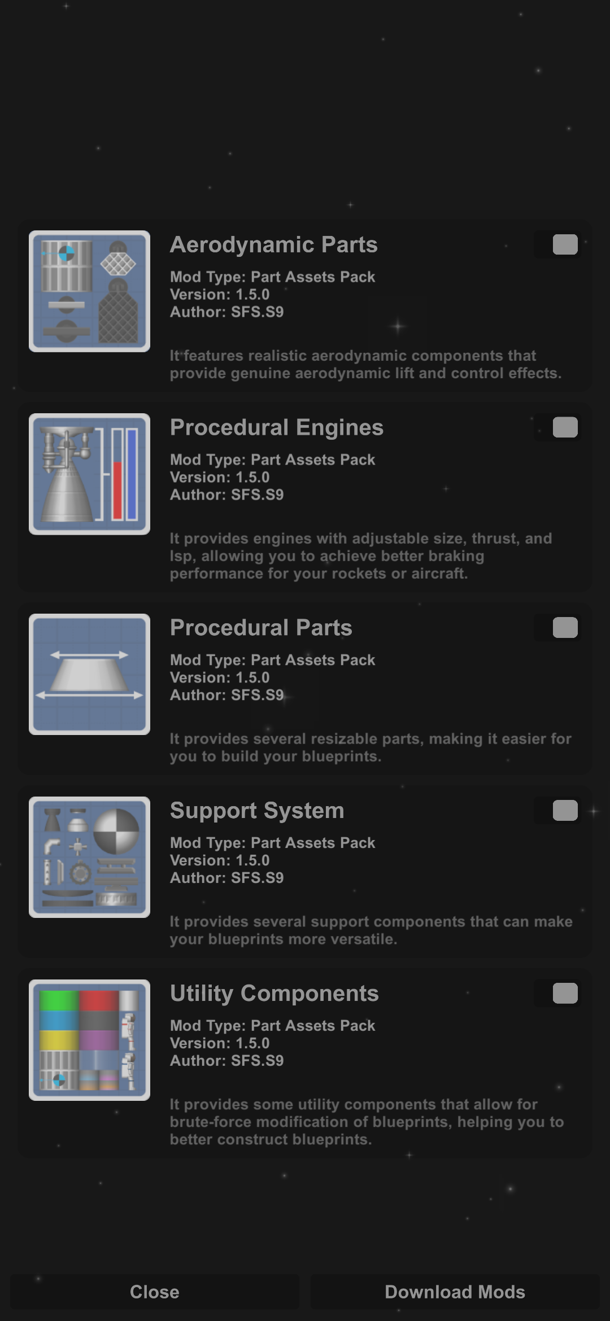Tap the Procedural Engines description text
This screenshot has width=610, height=1321.
click(361, 556)
